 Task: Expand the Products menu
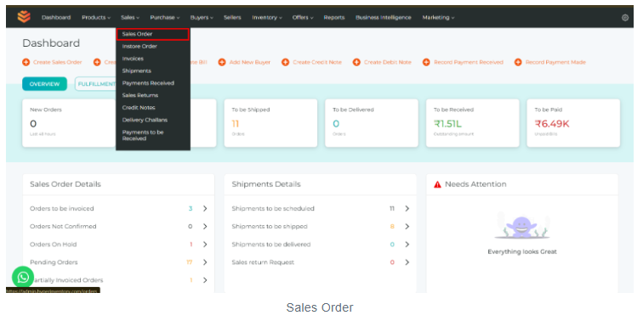pos(96,18)
